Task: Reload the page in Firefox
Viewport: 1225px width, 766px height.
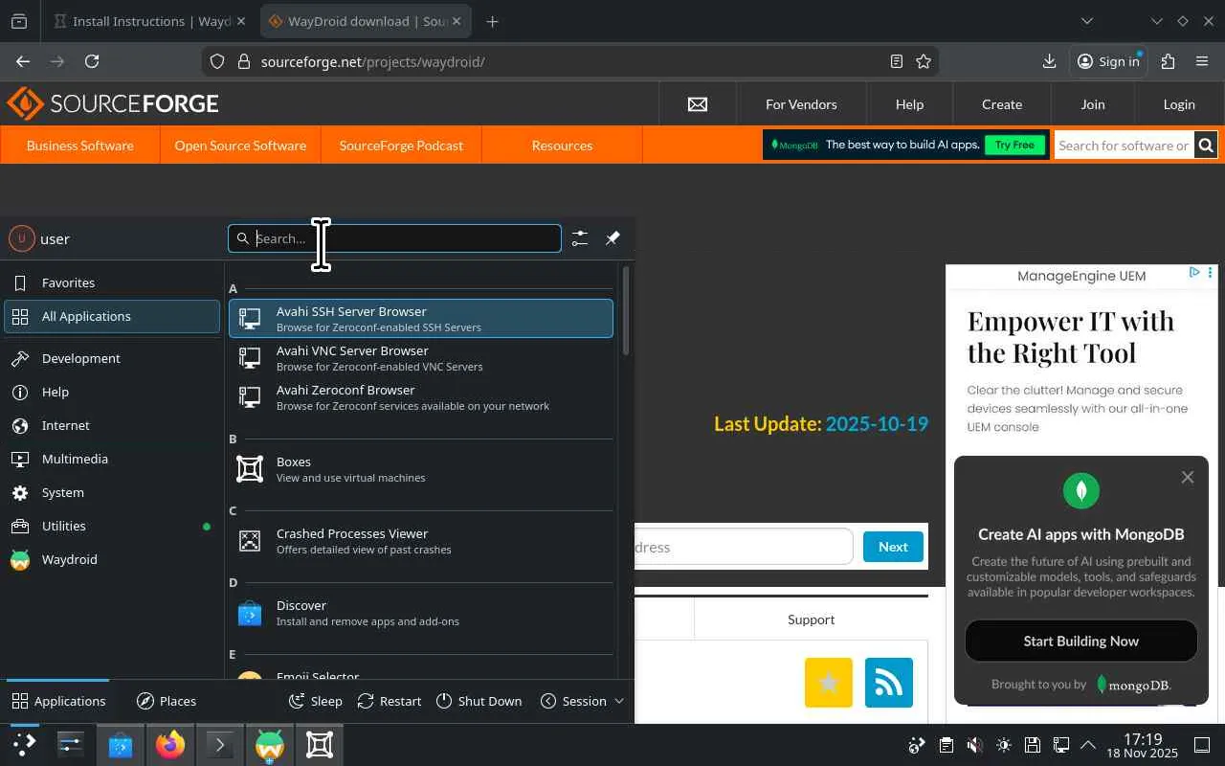Action: point(92,61)
